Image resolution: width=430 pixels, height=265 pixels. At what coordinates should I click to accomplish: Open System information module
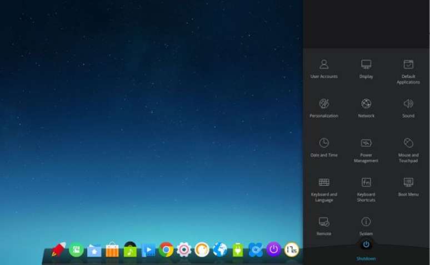pyautogui.click(x=366, y=226)
